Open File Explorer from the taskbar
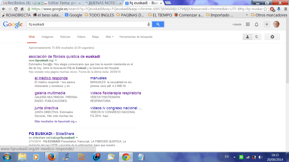 pos(22,157)
